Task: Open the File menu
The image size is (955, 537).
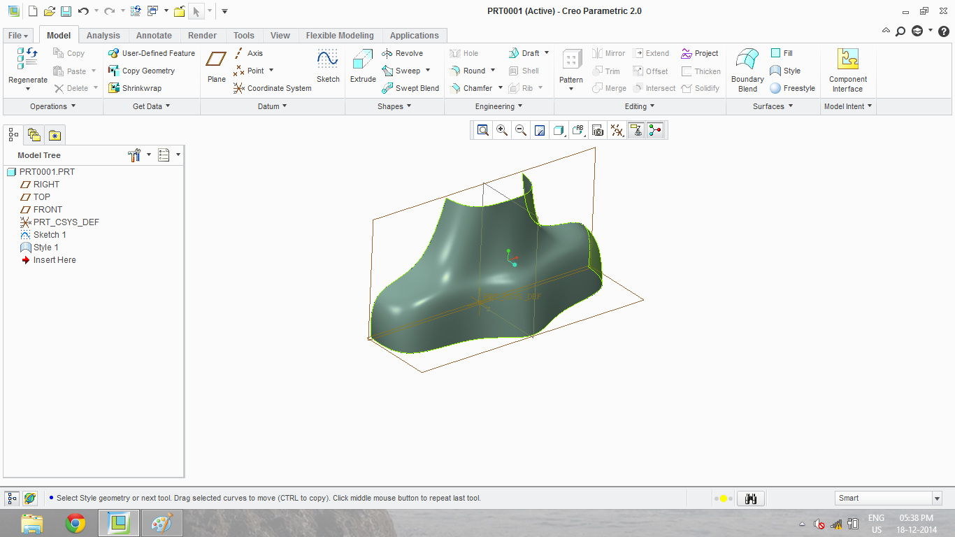Action: pyautogui.click(x=19, y=36)
